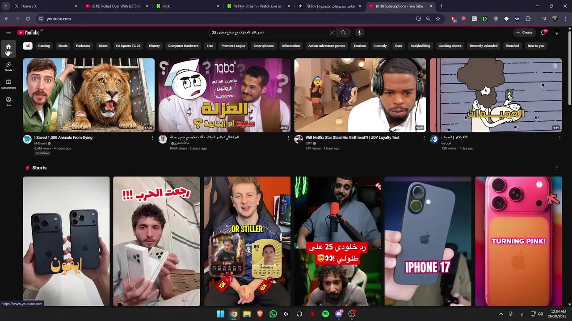The image size is (572, 321).
Task: Bookmark this page with the star
Action: 438,19
